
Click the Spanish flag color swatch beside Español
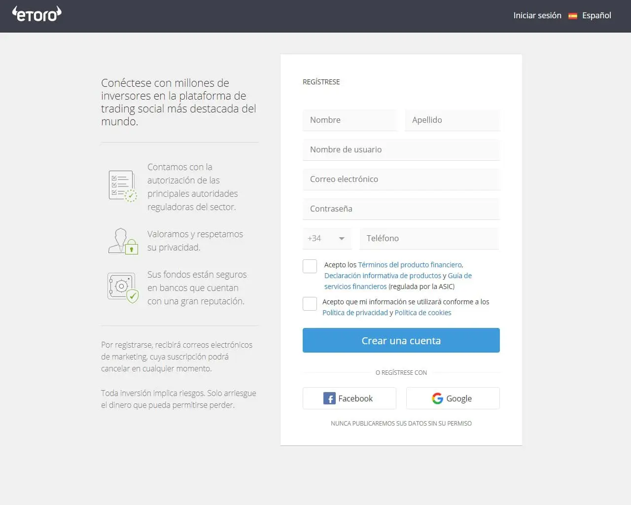pyautogui.click(x=573, y=16)
